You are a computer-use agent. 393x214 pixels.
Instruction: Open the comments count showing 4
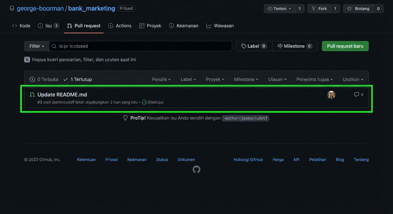click(x=359, y=94)
